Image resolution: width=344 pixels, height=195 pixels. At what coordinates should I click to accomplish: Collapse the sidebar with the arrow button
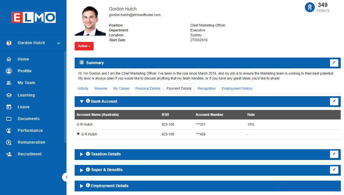tap(66, 177)
